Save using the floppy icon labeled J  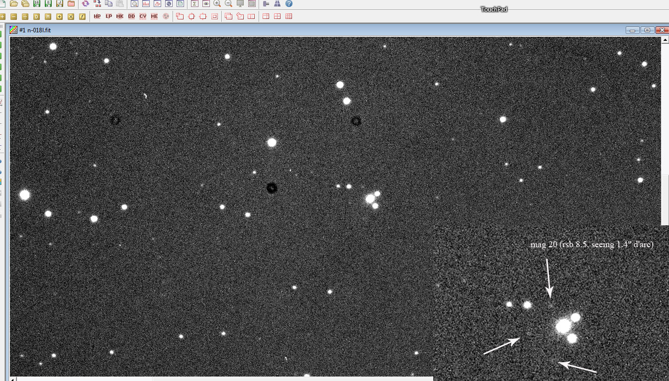(x=60, y=3)
